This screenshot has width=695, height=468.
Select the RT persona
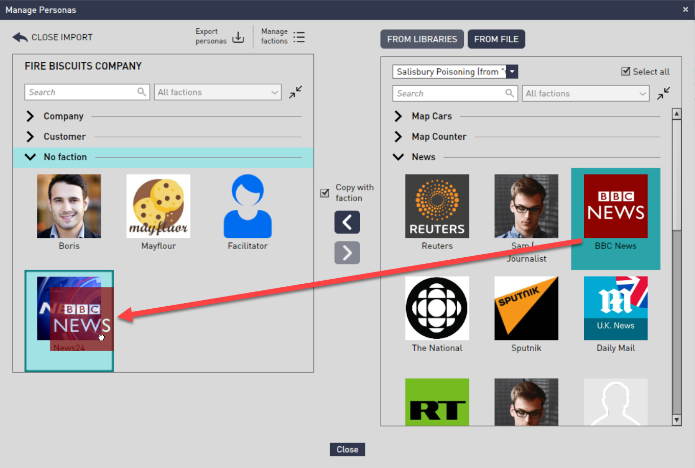(437, 402)
